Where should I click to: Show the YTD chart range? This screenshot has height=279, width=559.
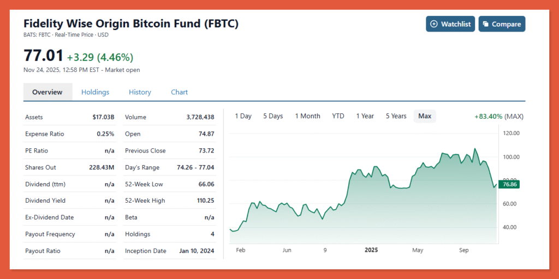tap(338, 116)
